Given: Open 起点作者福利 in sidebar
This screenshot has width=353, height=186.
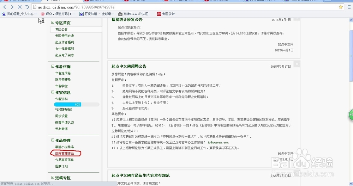Looking at the screenshot, I should (65, 42).
